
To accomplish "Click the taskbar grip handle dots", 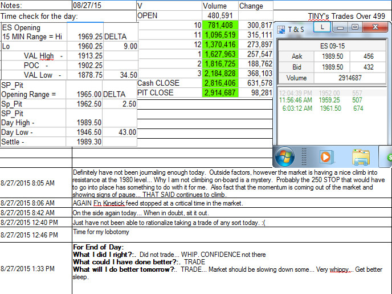I will point(304,156).
